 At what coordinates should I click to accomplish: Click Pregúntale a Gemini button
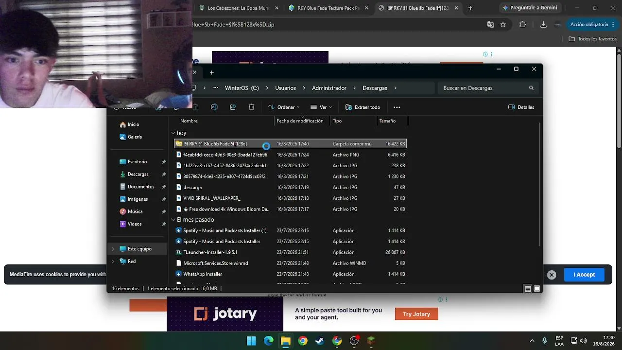[x=530, y=8]
